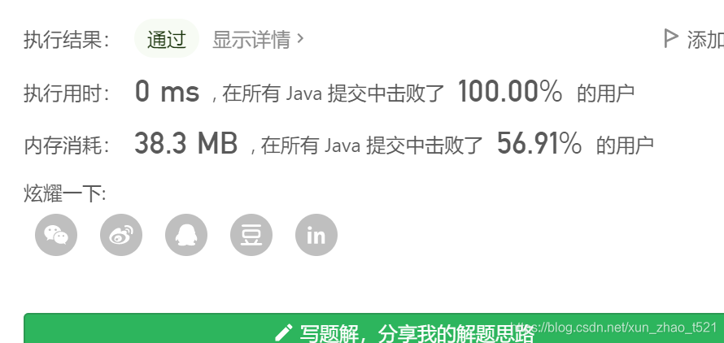Click the pencil icon on green button
Image resolution: width=724 pixels, height=343 pixels.
point(284,332)
